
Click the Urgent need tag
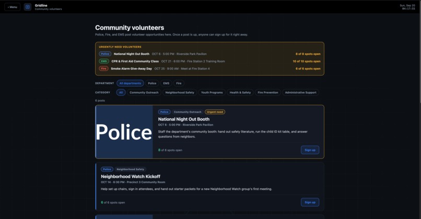click(x=215, y=112)
